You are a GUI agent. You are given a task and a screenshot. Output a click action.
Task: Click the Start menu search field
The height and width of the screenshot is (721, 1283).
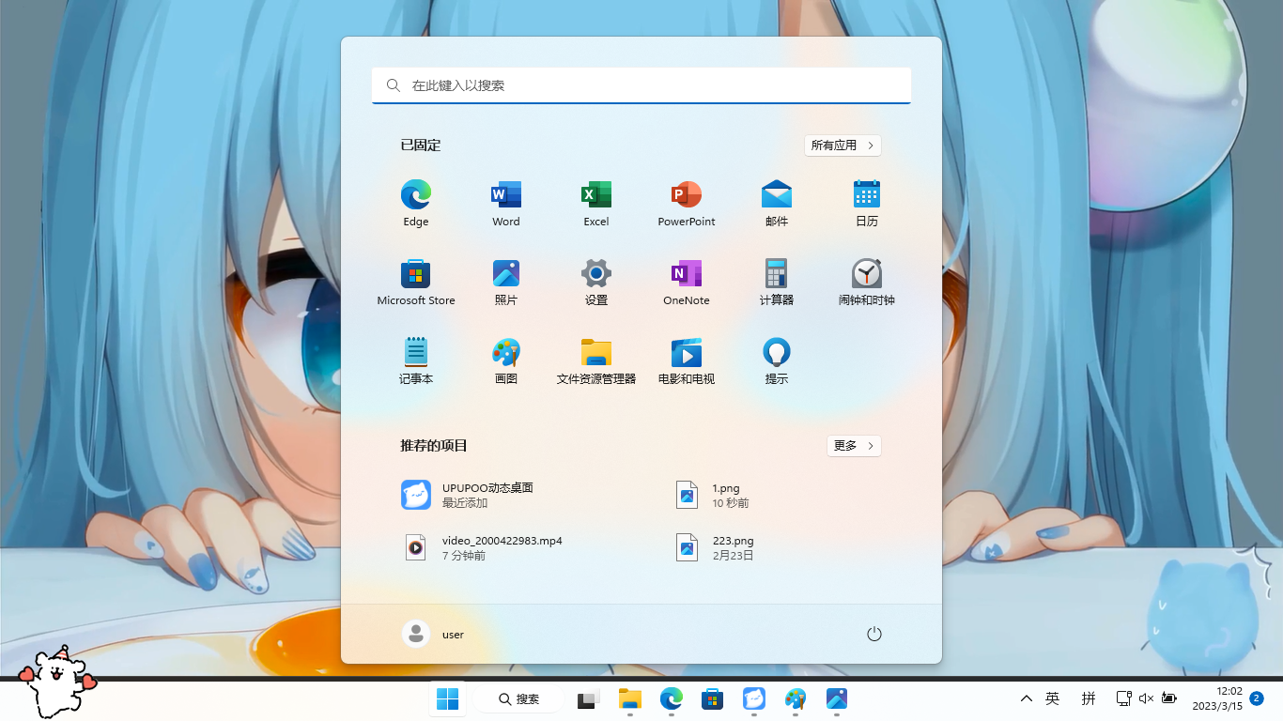click(x=641, y=85)
